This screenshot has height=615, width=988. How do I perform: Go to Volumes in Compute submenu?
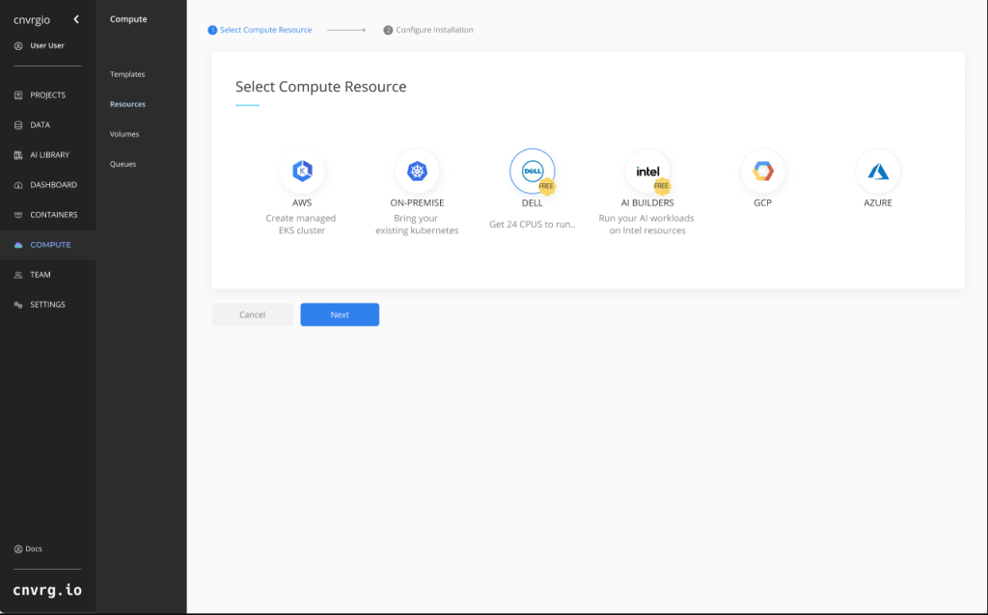pyautogui.click(x=124, y=134)
